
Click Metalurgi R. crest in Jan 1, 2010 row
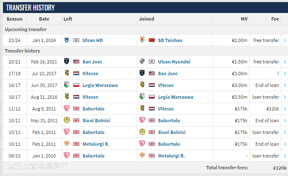point(142,155)
